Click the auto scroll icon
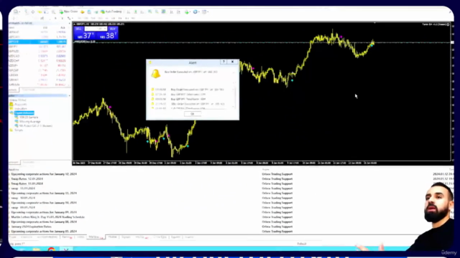Screen dimensions: 460x258 (x=172, y=11)
